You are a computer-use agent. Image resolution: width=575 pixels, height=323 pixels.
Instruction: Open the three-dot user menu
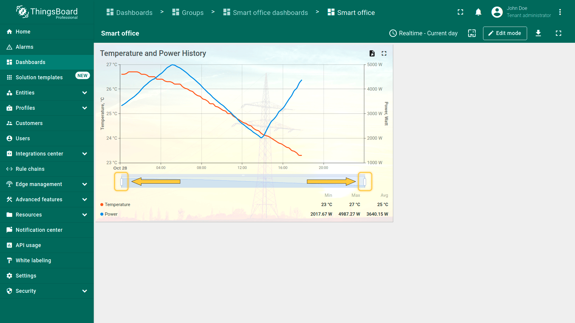pyautogui.click(x=560, y=12)
